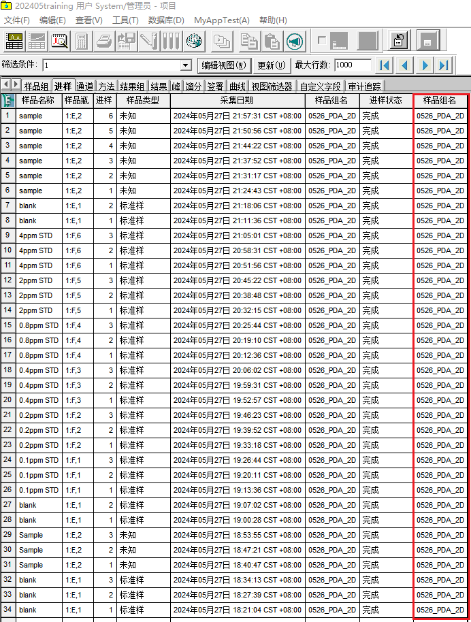Select row number 9 header
The width and height of the screenshot is (471, 622).
(7, 235)
